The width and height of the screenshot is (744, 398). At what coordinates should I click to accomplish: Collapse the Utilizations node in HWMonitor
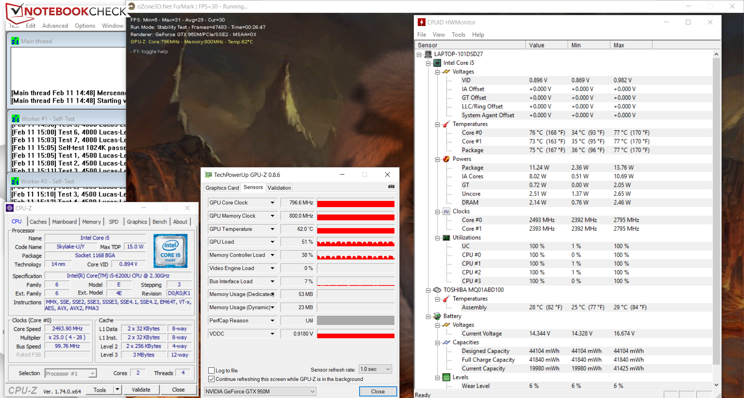438,238
